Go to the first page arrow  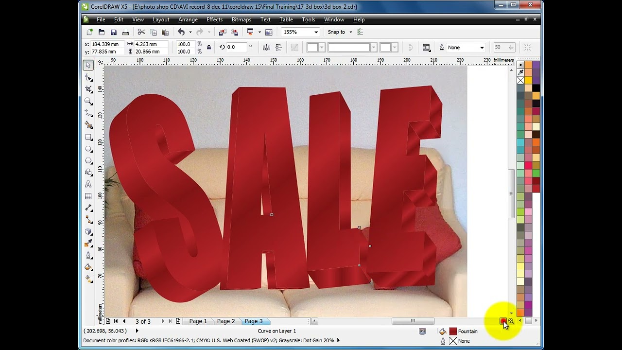pyautogui.click(x=116, y=321)
